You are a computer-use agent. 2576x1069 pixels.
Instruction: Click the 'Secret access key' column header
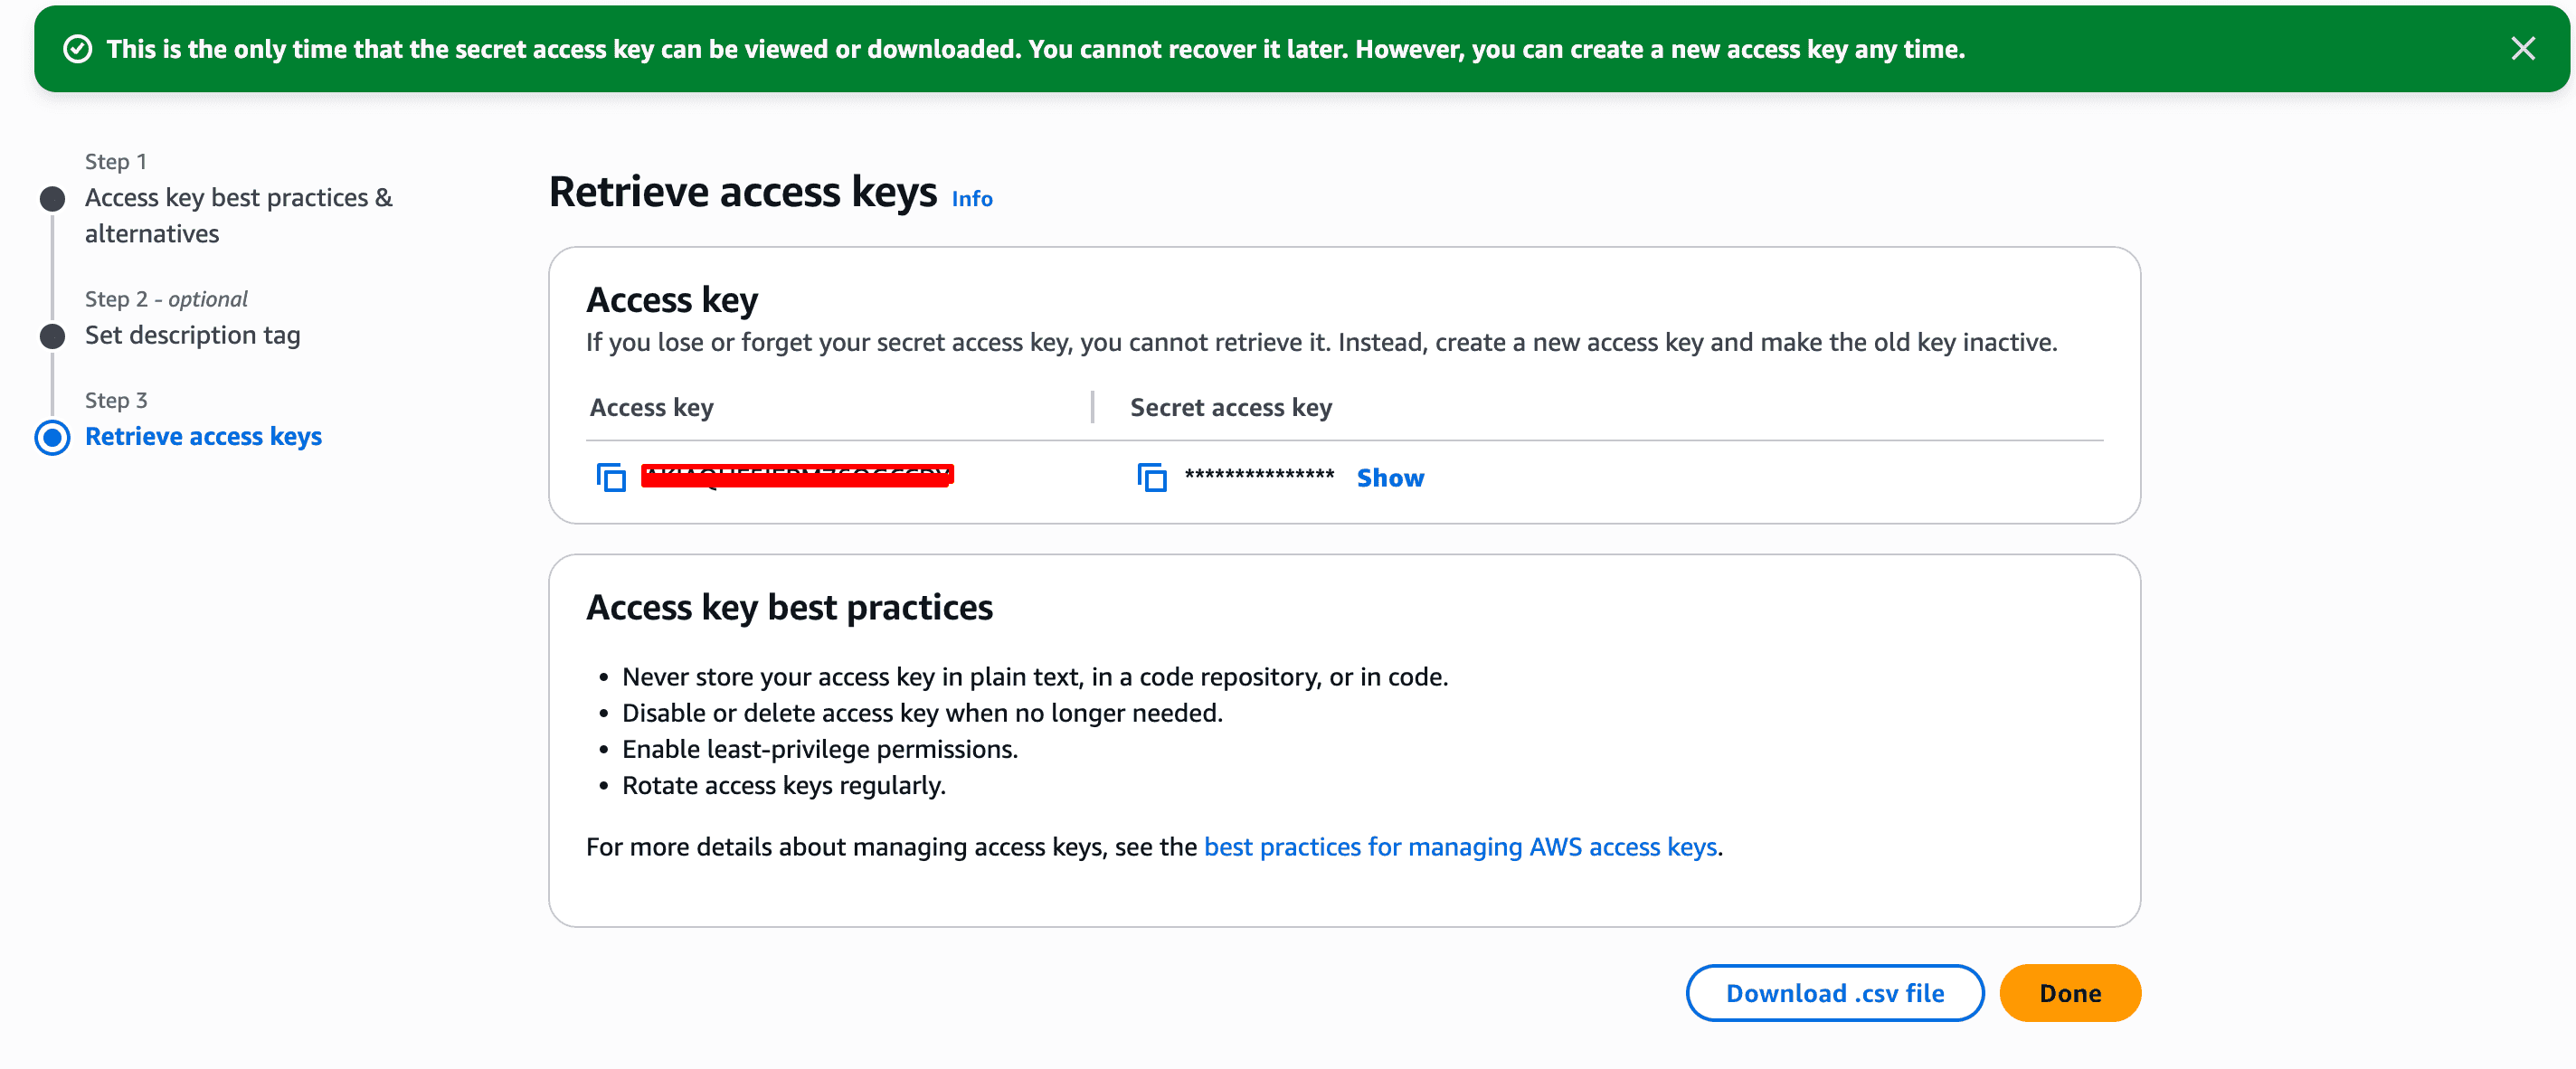pos(1231,408)
